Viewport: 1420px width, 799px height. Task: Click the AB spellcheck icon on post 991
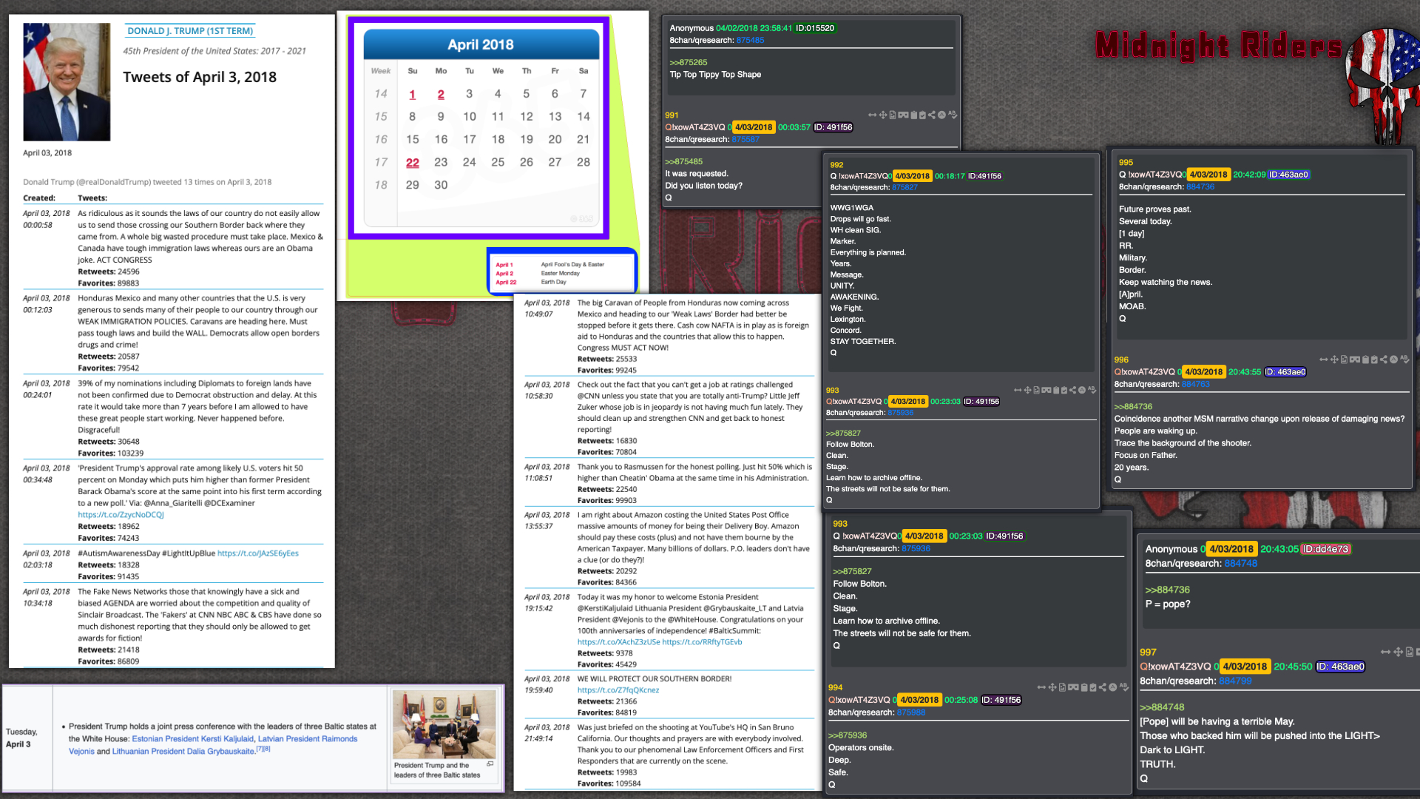(x=953, y=115)
